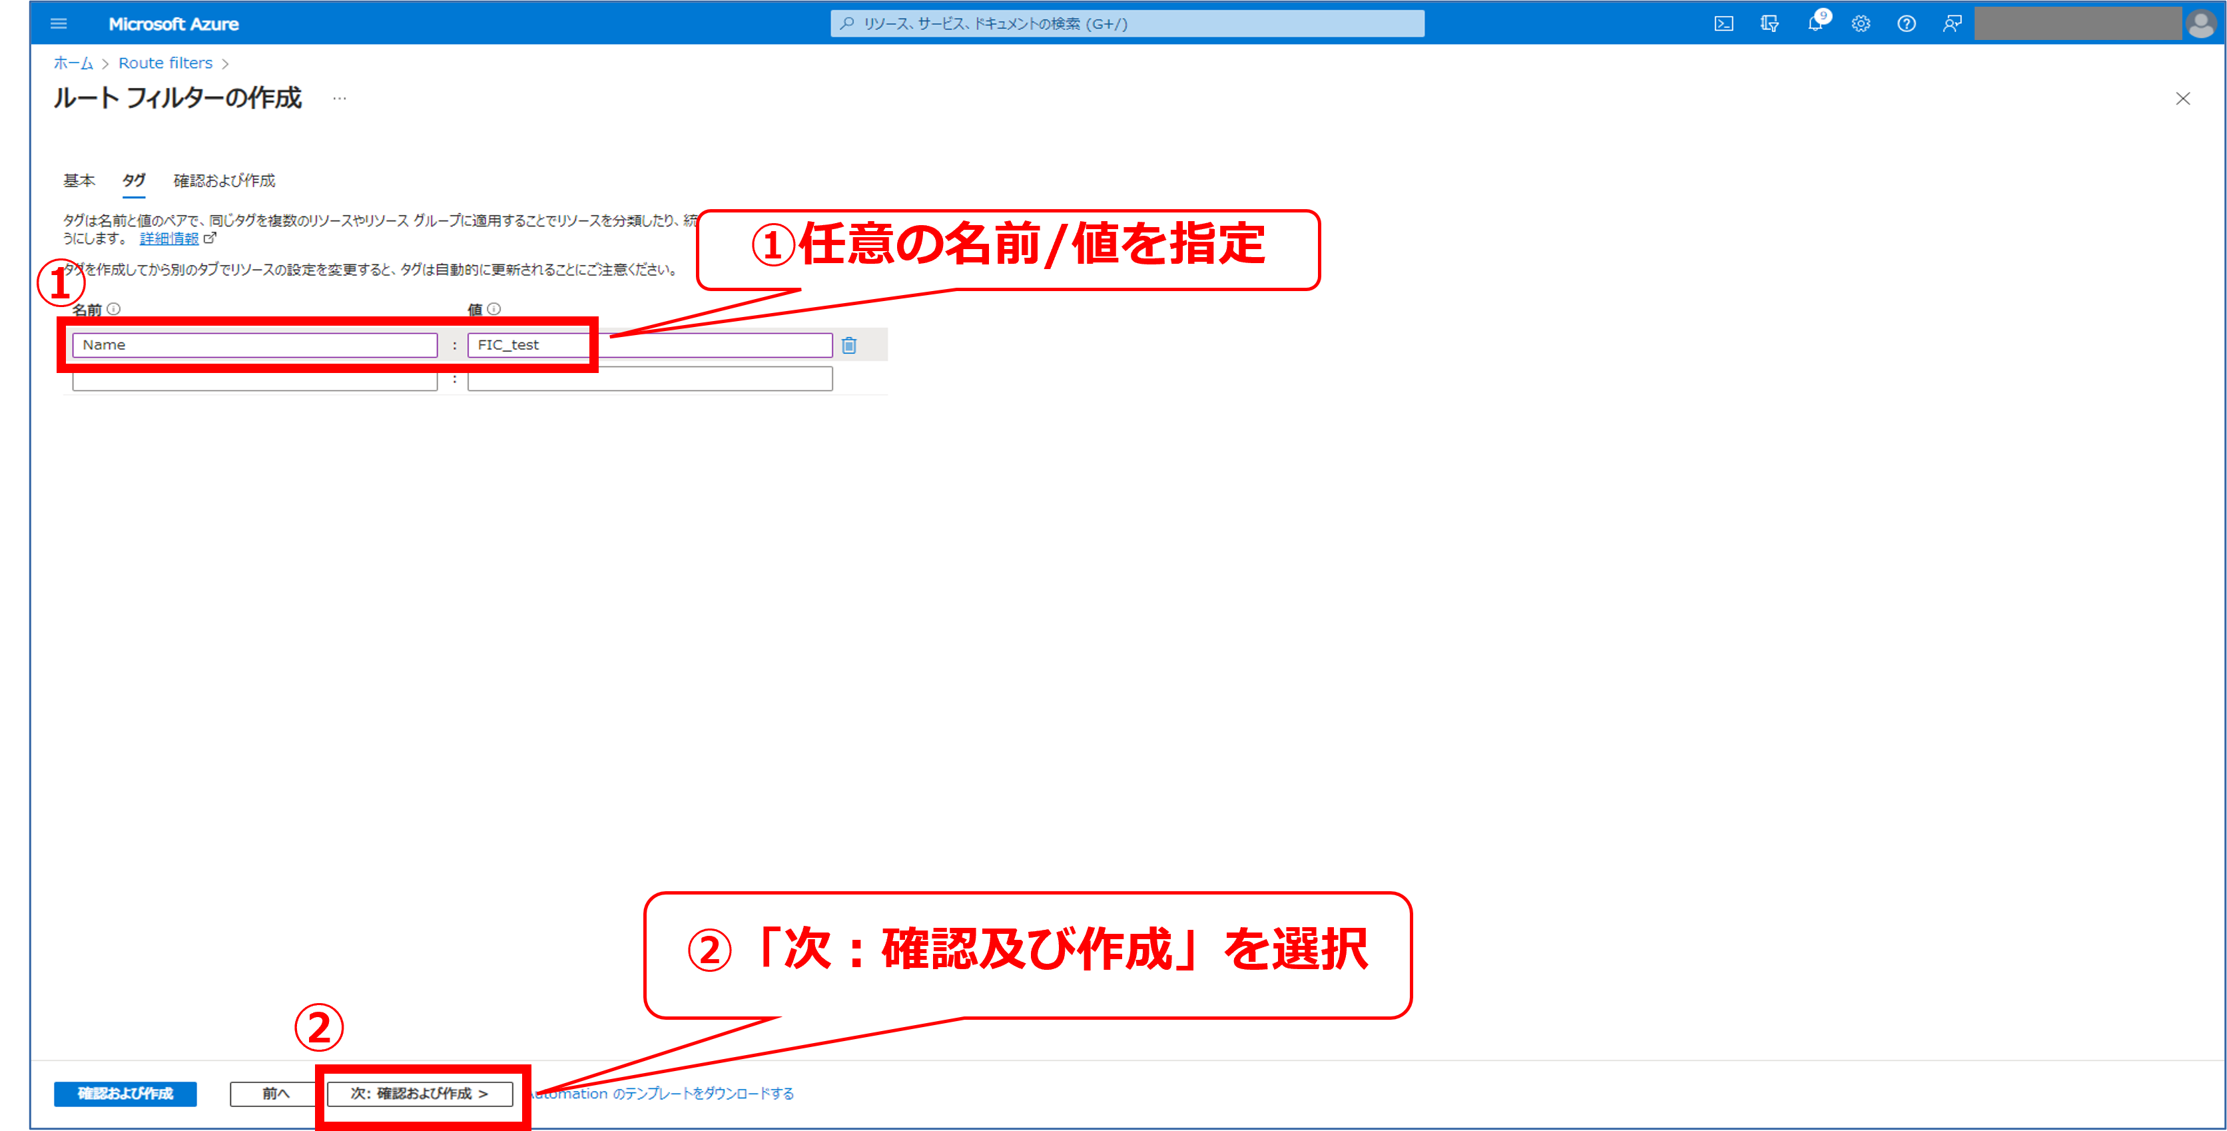Show info tooltip next to 名前 label
This screenshot has height=1131, width=2227.
click(114, 308)
